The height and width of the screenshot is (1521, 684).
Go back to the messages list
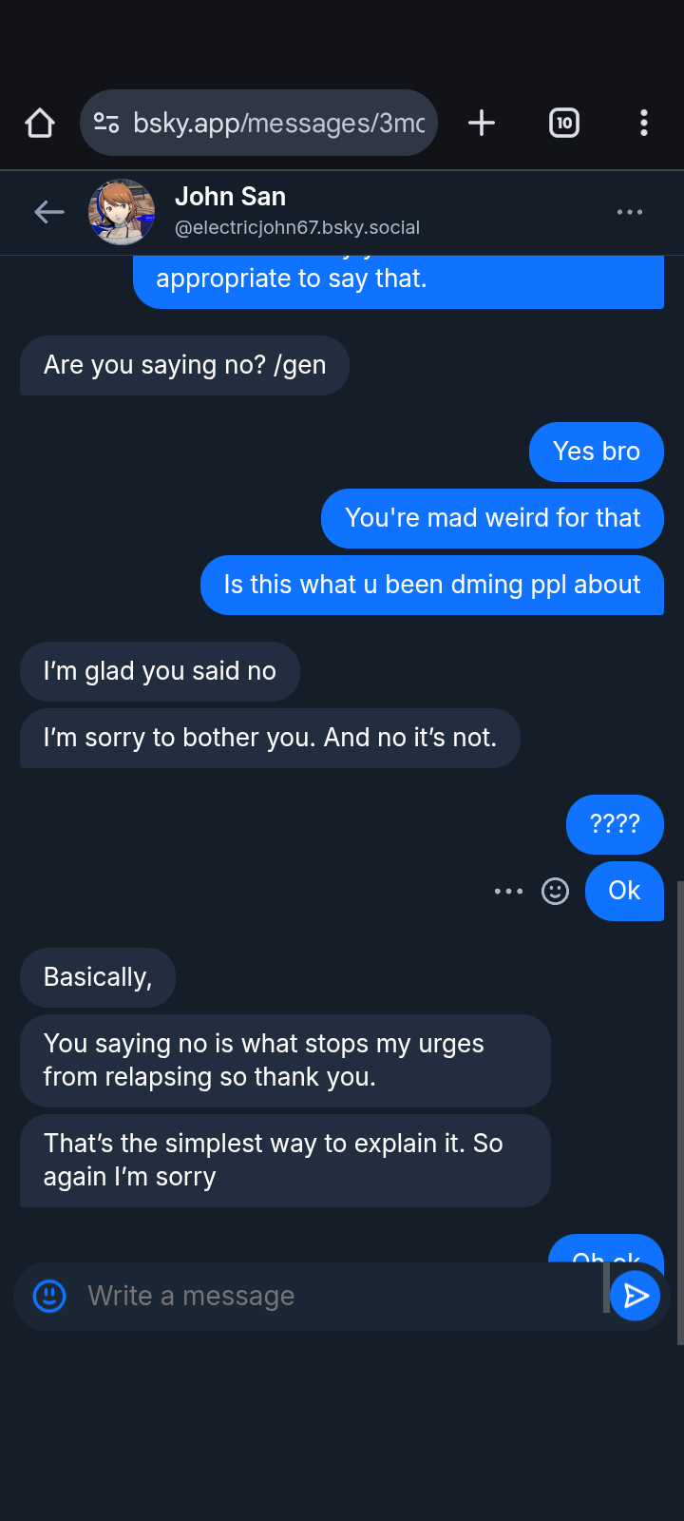coord(48,212)
